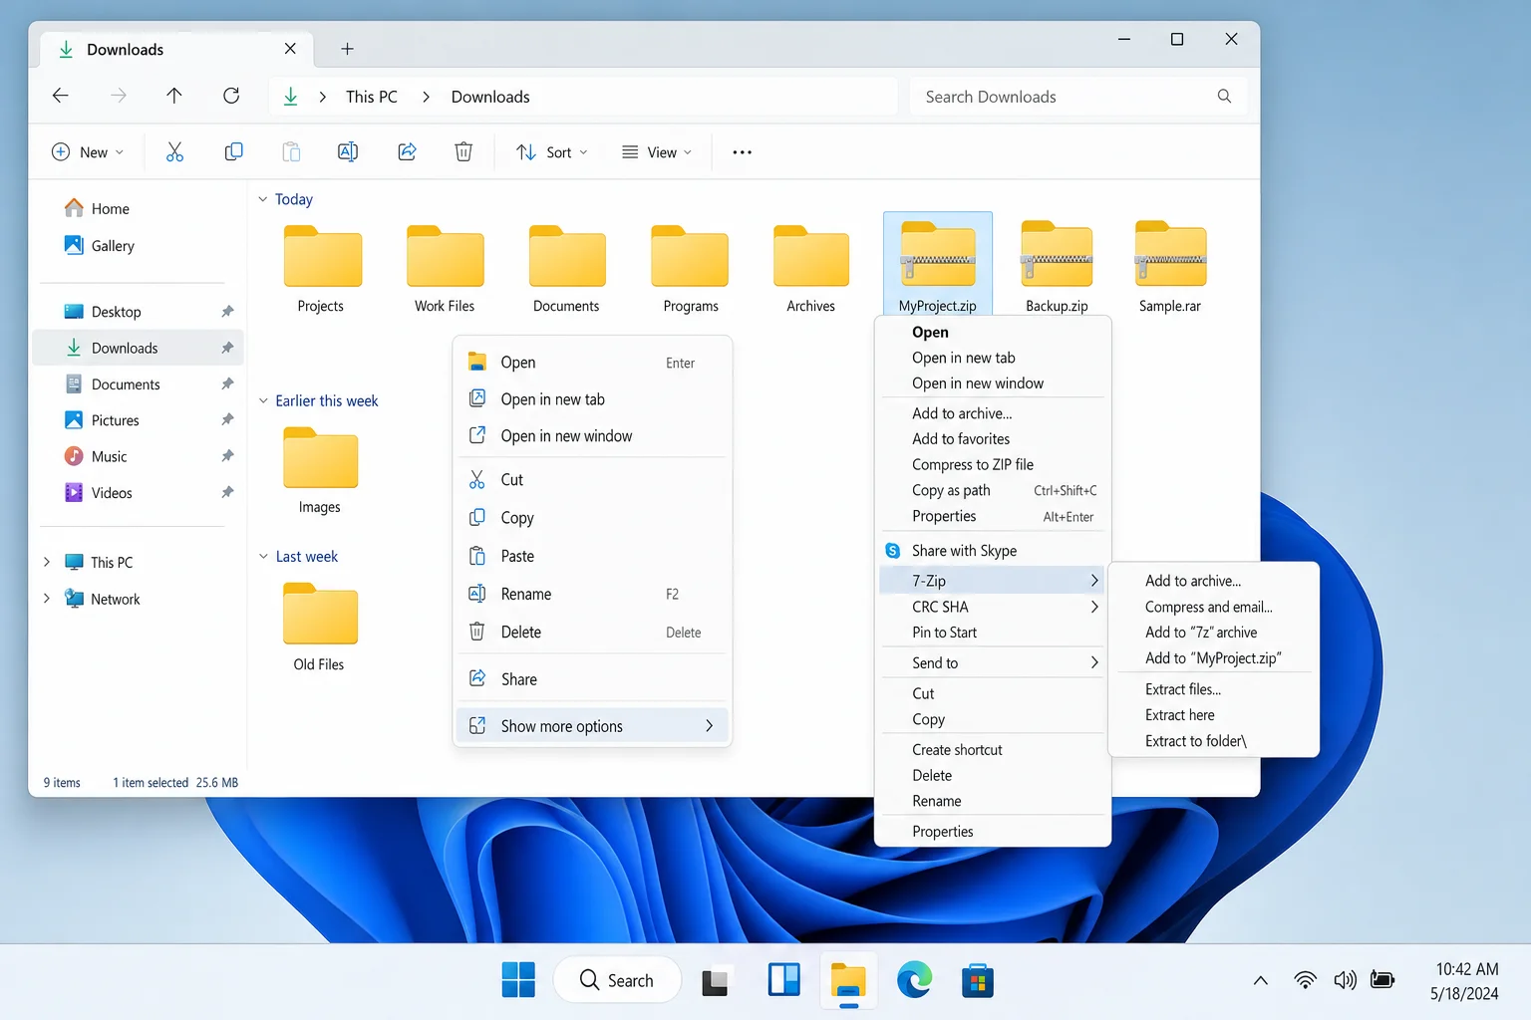This screenshot has height=1020, width=1531.
Task: Open the See more ellipsis menu
Action: [742, 152]
